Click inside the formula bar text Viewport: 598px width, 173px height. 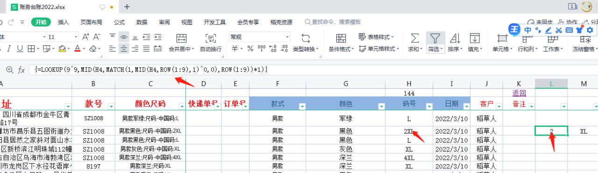[x=151, y=69]
